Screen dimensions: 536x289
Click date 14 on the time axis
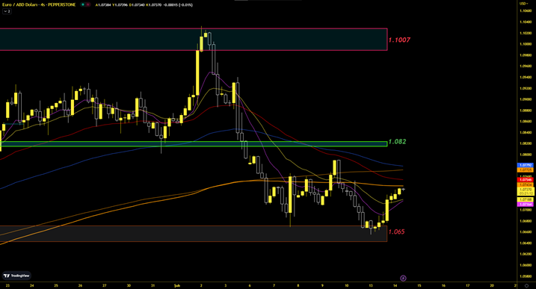click(x=395, y=285)
